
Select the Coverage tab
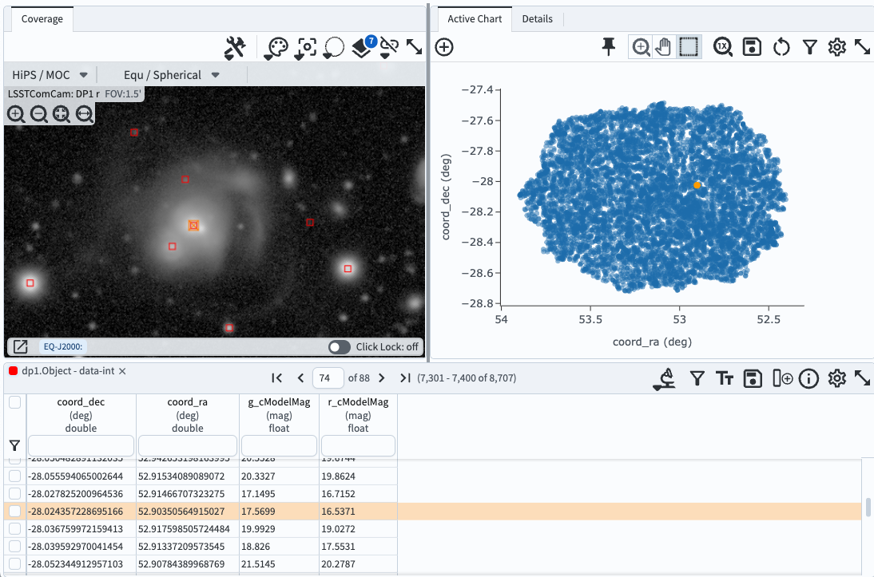coord(42,19)
